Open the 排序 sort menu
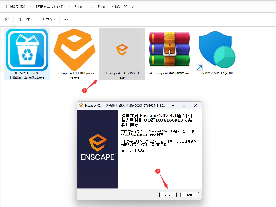 [x=25, y=19]
